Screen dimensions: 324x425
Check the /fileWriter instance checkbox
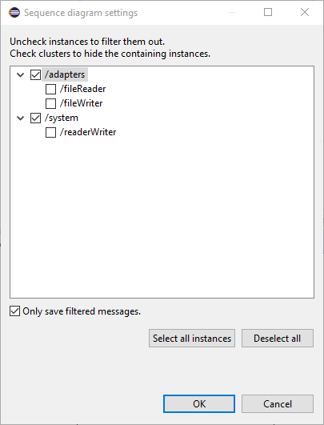[50, 103]
